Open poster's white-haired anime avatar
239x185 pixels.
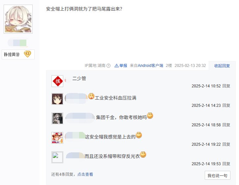[18, 19]
